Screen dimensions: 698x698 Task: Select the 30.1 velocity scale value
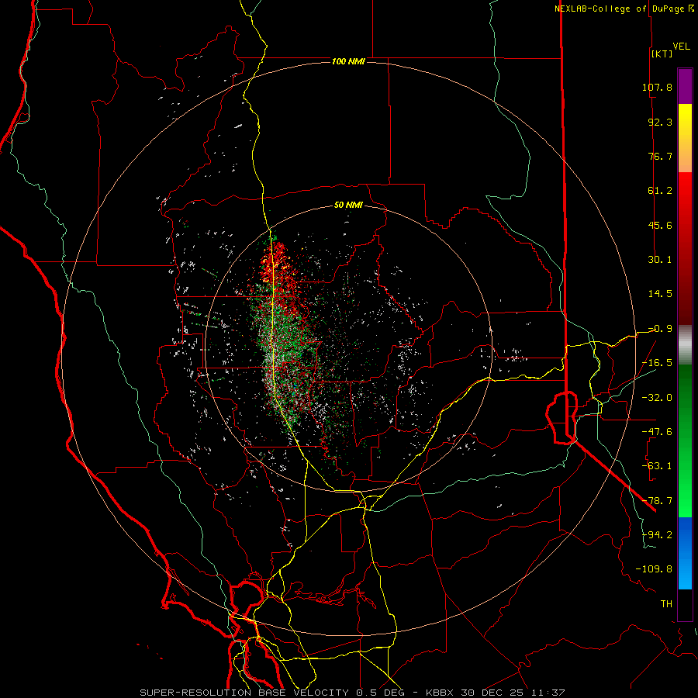[660, 260]
